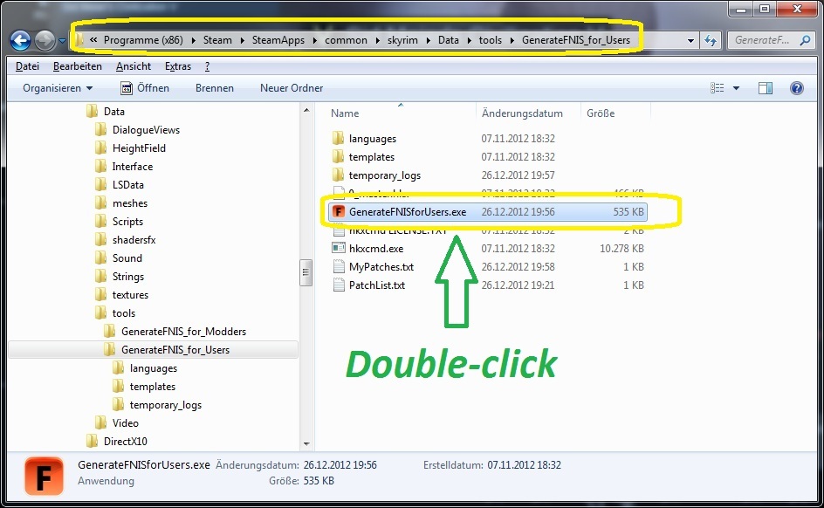
Task: Click the navigation tree scrollbar thumb
Action: pyautogui.click(x=306, y=272)
